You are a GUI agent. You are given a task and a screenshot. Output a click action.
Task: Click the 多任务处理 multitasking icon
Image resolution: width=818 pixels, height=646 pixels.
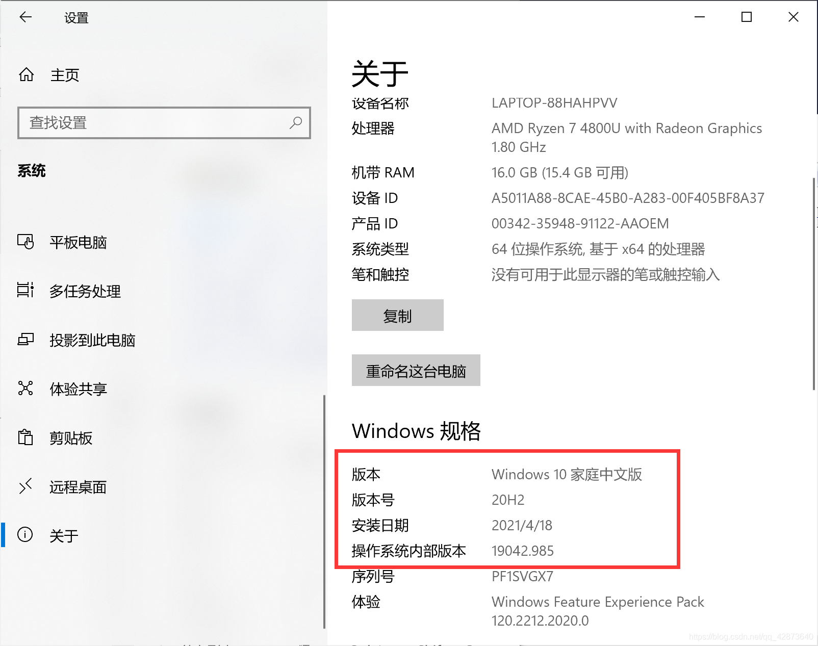(25, 290)
